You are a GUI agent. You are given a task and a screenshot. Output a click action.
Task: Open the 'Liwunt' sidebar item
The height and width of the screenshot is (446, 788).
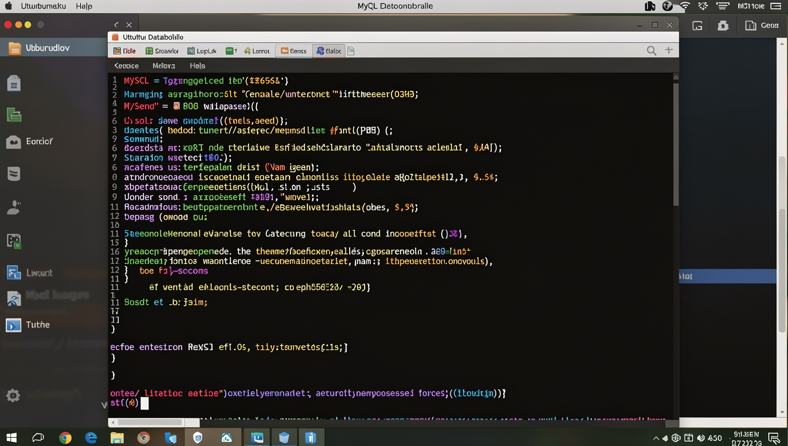coord(30,273)
